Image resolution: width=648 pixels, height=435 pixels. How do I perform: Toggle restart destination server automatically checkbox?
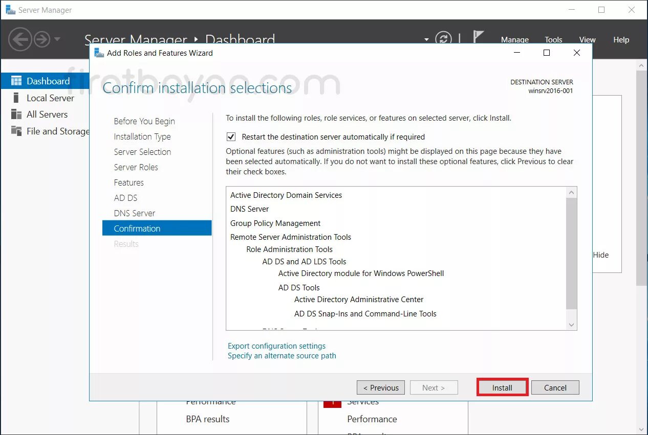point(231,137)
